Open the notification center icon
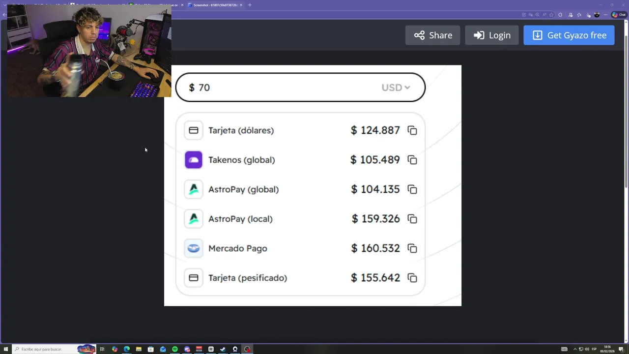Viewport: 629px width, 354px height. [621, 349]
